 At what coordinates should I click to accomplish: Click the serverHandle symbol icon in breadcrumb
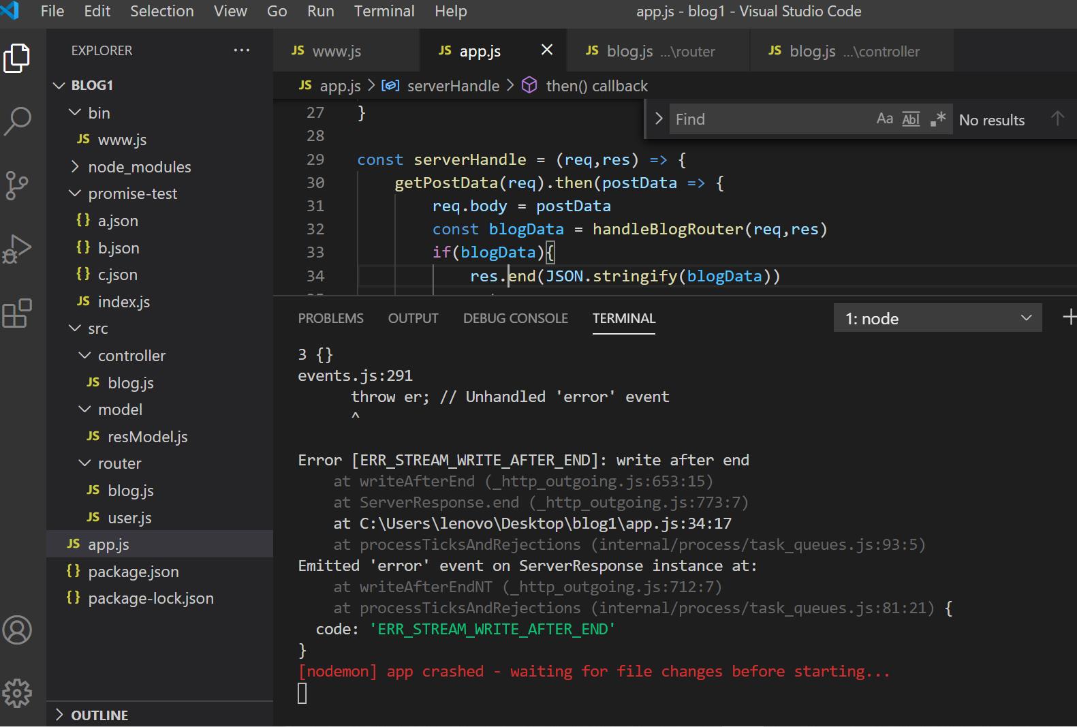pyautogui.click(x=390, y=86)
